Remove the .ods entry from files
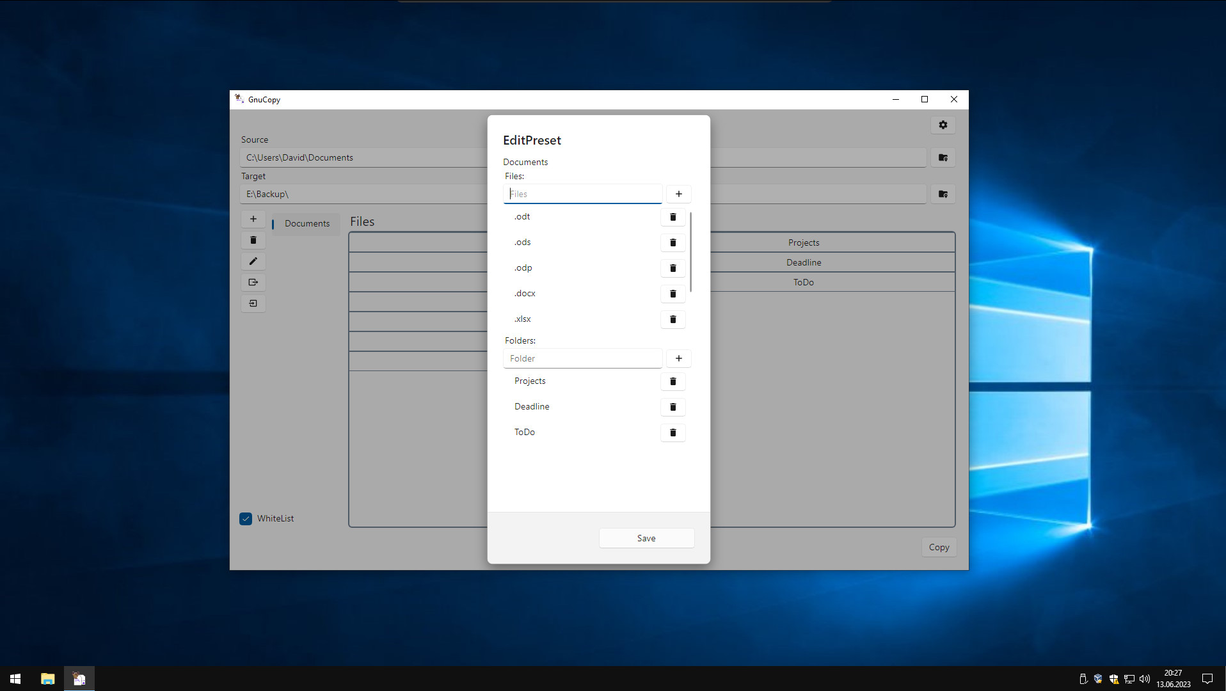 click(673, 242)
